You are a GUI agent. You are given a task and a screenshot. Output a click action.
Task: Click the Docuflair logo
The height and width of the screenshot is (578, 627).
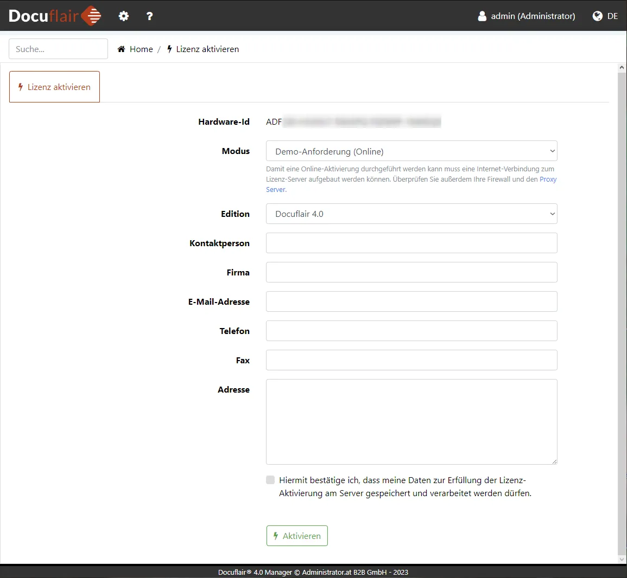pyautogui.click(x=55, y=16)
